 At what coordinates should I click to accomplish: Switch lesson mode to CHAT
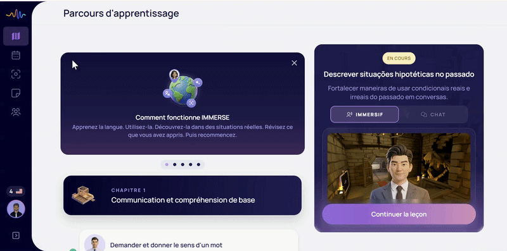tap(433, 114)
